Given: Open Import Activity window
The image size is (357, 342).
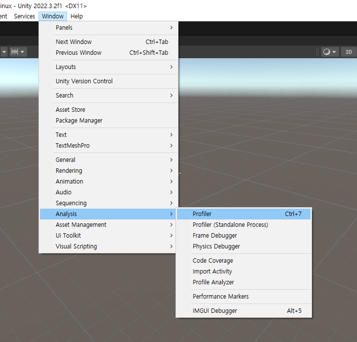Looking at the screenshot, I should coord(244,271).
